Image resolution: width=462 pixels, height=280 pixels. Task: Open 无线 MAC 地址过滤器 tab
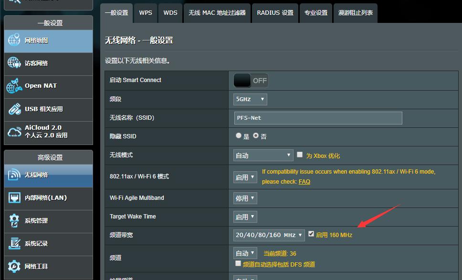pyautogui.click(x=217, y=13)
